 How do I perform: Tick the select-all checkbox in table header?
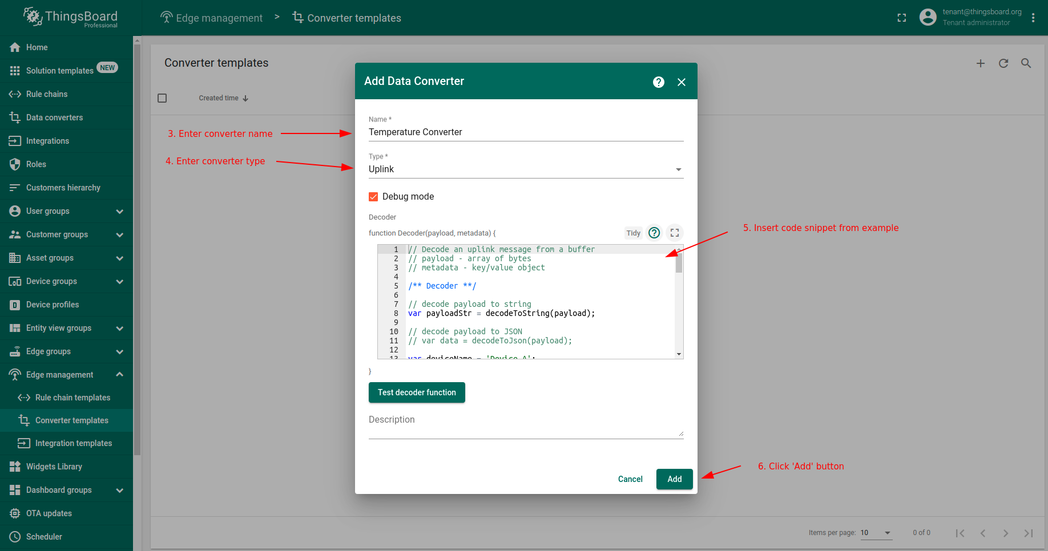[162, 98]
